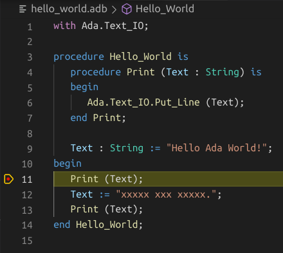The height and width of the screenshot is (253, 283).
Task: Click the 'with' keyword on line 1
Action: (64, 26)
